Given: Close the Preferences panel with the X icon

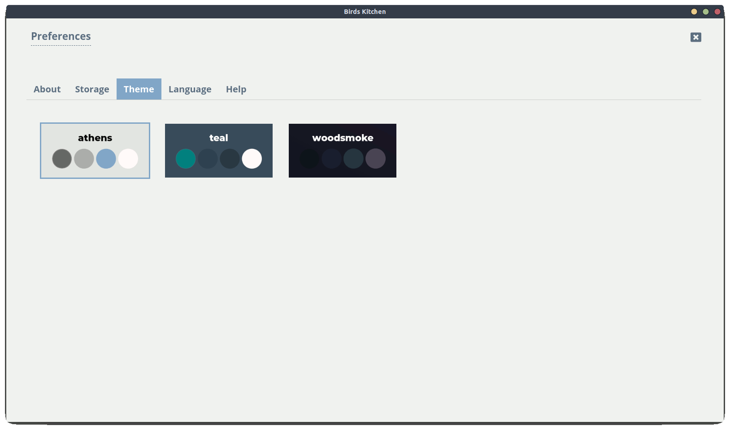Looking at the screenshot, I should tap(695, 37).
